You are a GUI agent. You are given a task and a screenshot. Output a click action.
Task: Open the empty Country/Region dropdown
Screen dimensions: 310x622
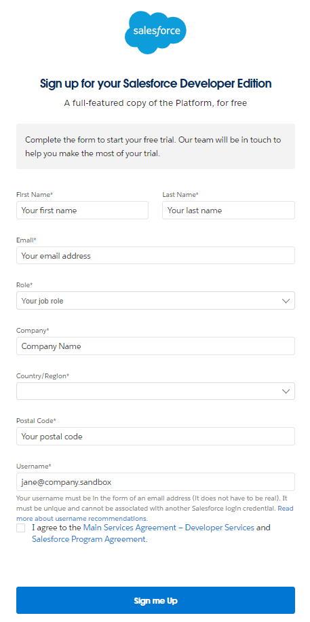155,391
